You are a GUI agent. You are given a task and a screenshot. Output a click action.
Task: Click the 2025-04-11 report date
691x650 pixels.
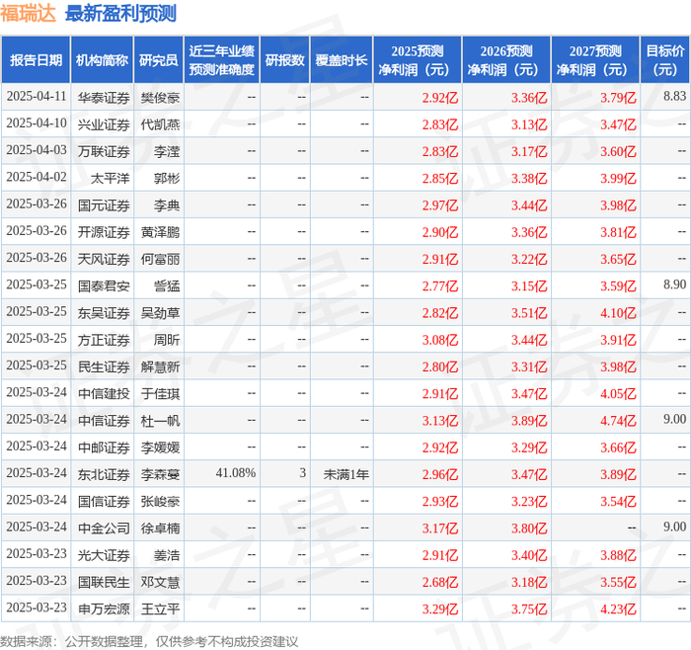tap(37, 96)
